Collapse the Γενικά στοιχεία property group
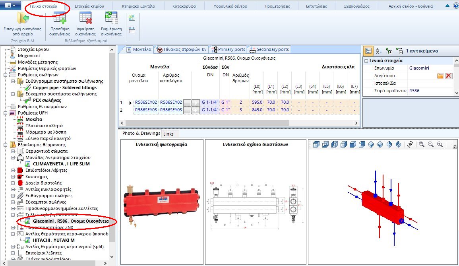Image resolution: width=459 pixels, height=266 pixels. [367, 60]
